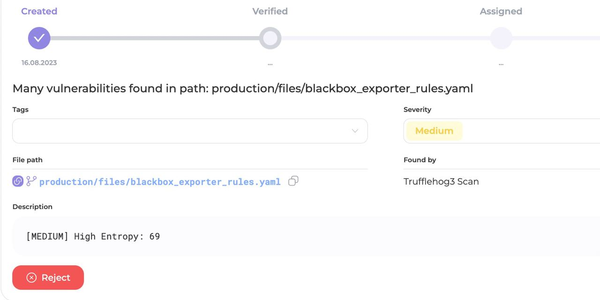The height and width of the screenshot is (300, 600).
Task: Click the Trufflehog3 Scan finder text
Action: 441,181
